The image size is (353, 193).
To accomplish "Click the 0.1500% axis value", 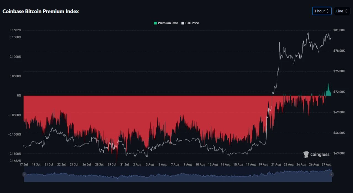I will coord(15,37).
